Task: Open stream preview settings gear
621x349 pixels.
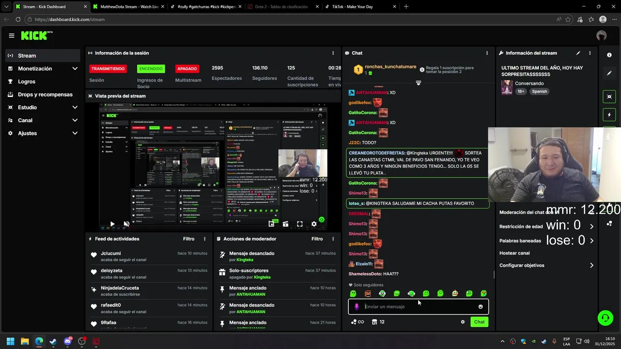Action: point(314,224)
